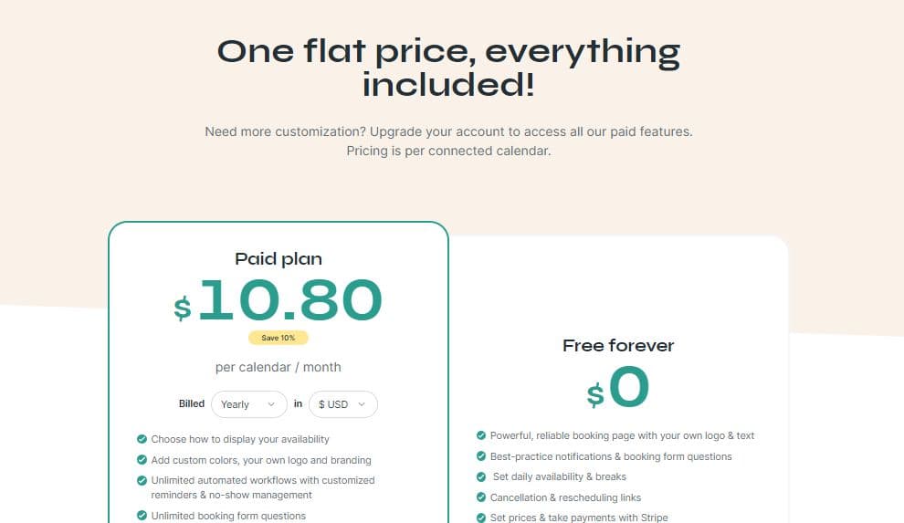Image resolution: width=904 pixels, height=523 pixels.
Task: Click 'One flat price, everything included!' headline
Action: click(x=448, y=68)
